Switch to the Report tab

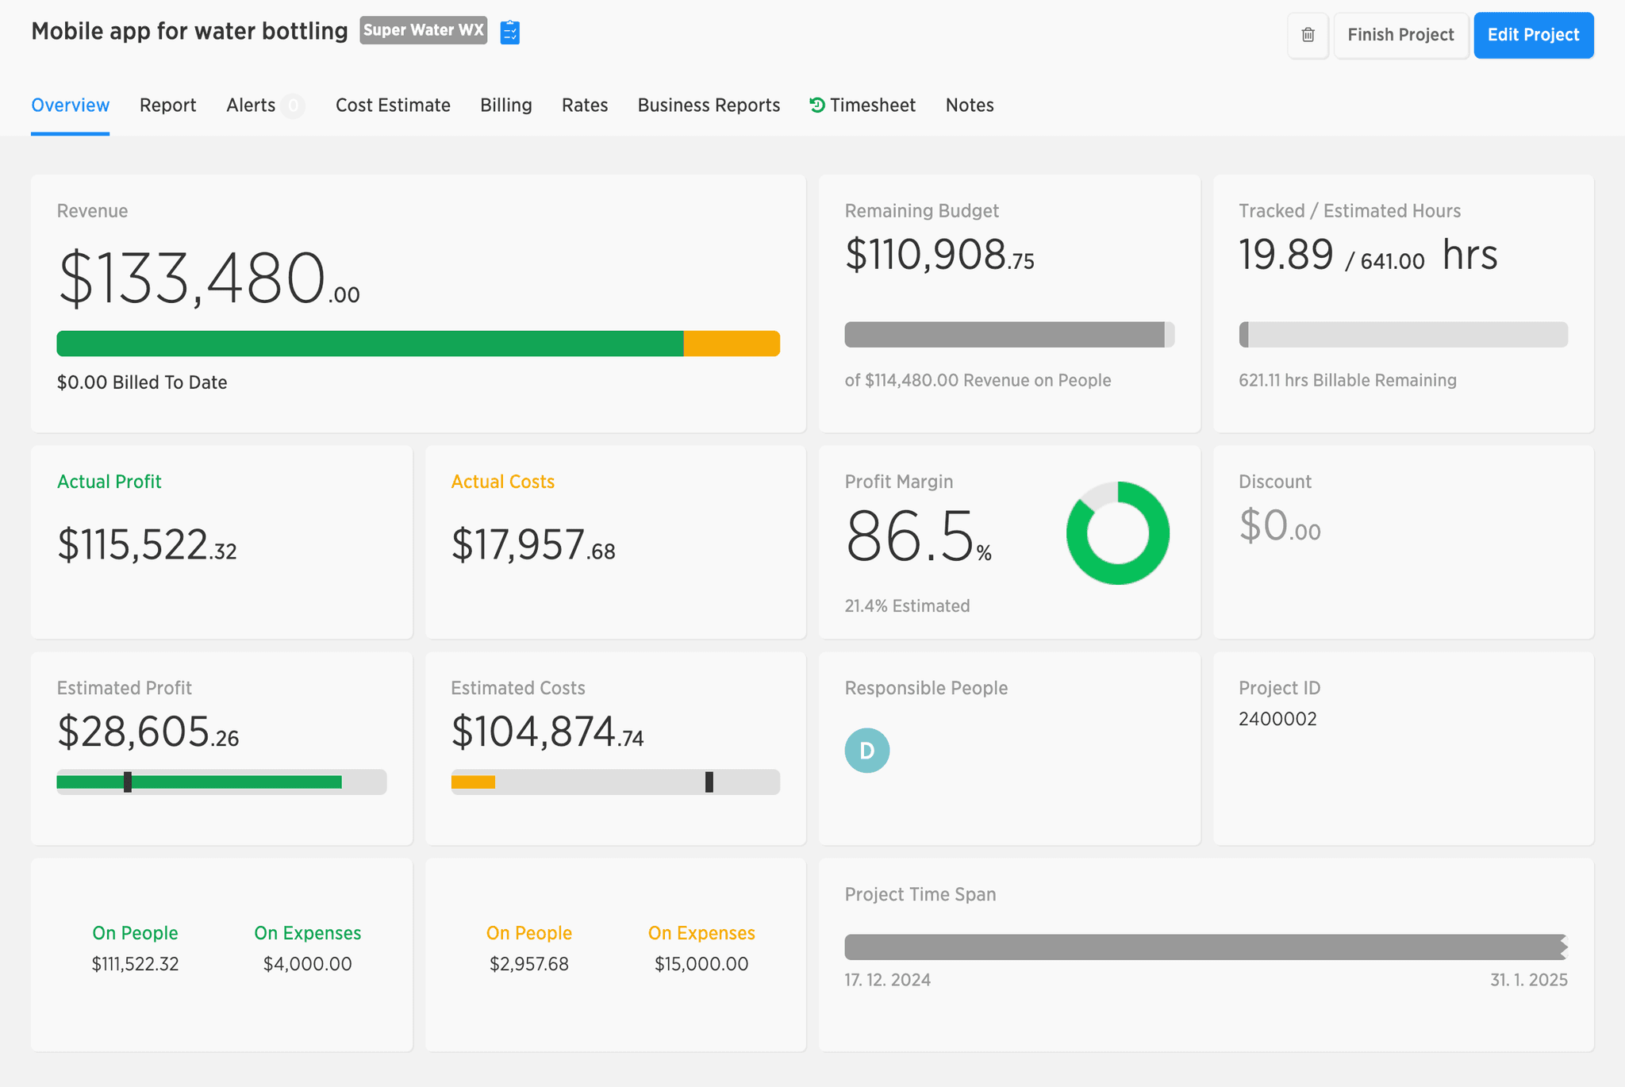[167, 106]
